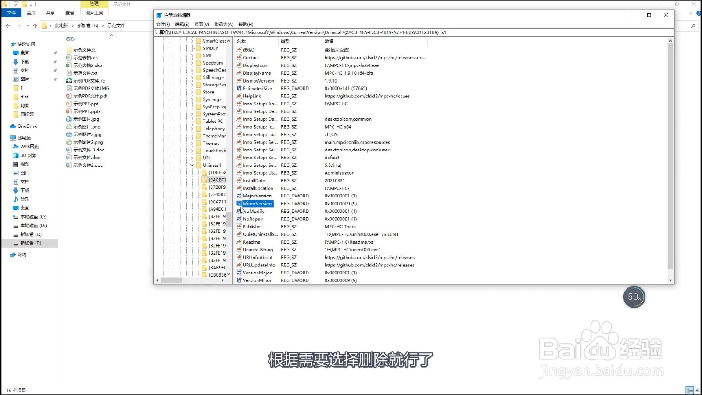Open WPS网盘 in Explorer sidebar
702x395 pixels.
coord(26,147)
